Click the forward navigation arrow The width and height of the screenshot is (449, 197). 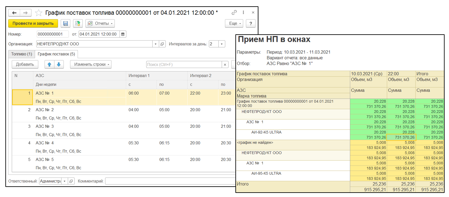(x=26, y=13)
